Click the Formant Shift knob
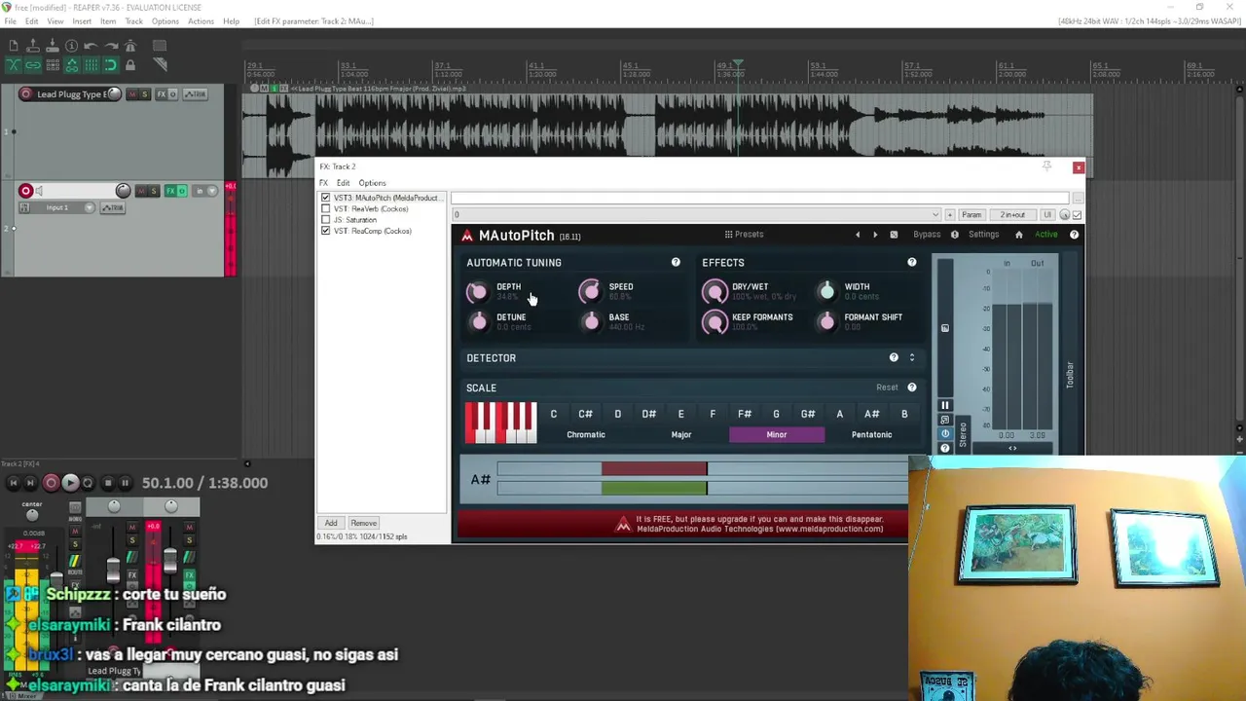Viewport: 1246px width, 701px height. point(826,321)
